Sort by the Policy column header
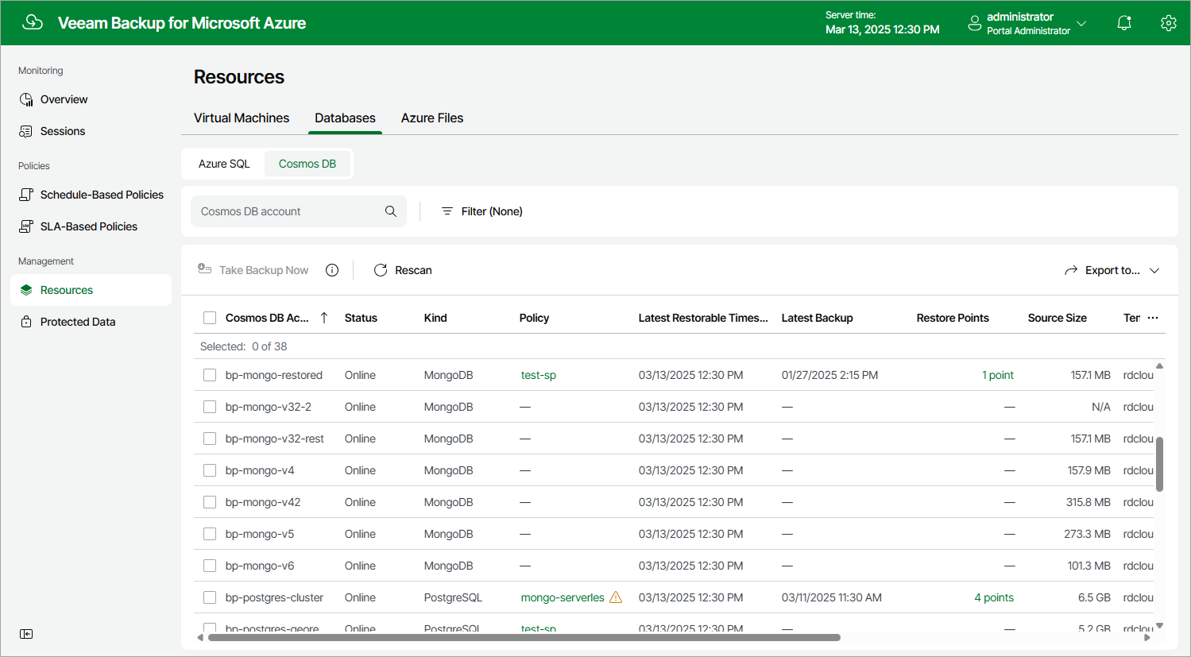This screenshot has height=657, width=1191. click(534, 318)
